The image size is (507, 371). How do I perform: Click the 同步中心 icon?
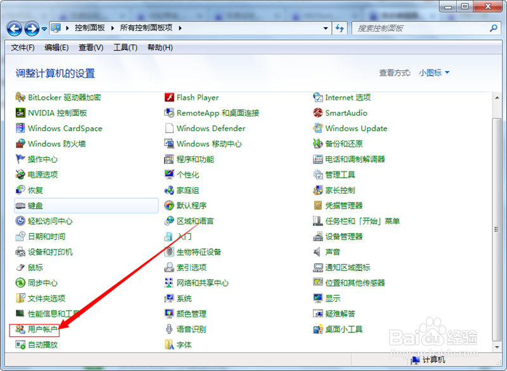click(20, 283)
